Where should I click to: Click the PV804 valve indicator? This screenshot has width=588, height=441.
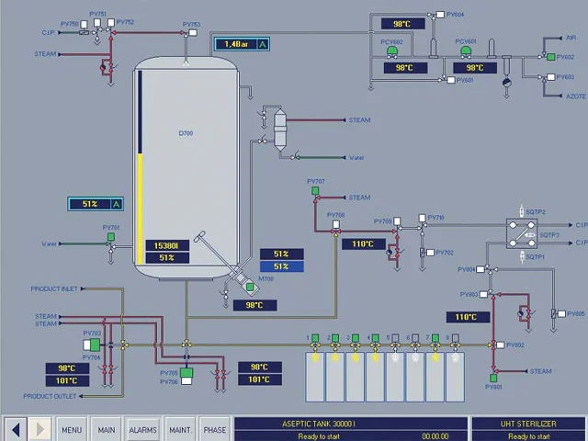click(481, 269)
